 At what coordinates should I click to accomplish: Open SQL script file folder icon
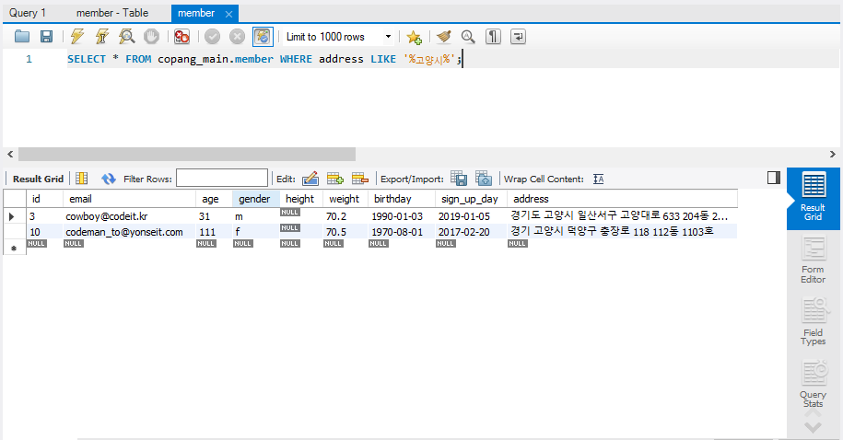[22, 37]
